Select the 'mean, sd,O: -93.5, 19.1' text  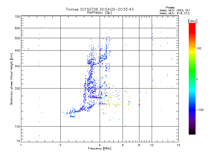[175, 10]
